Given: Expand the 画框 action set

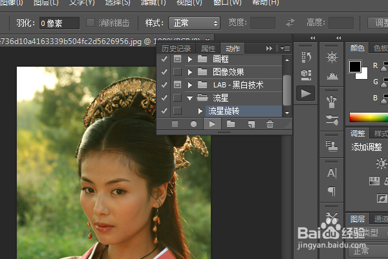Looking at the screenshot, I should click(189, 59).
